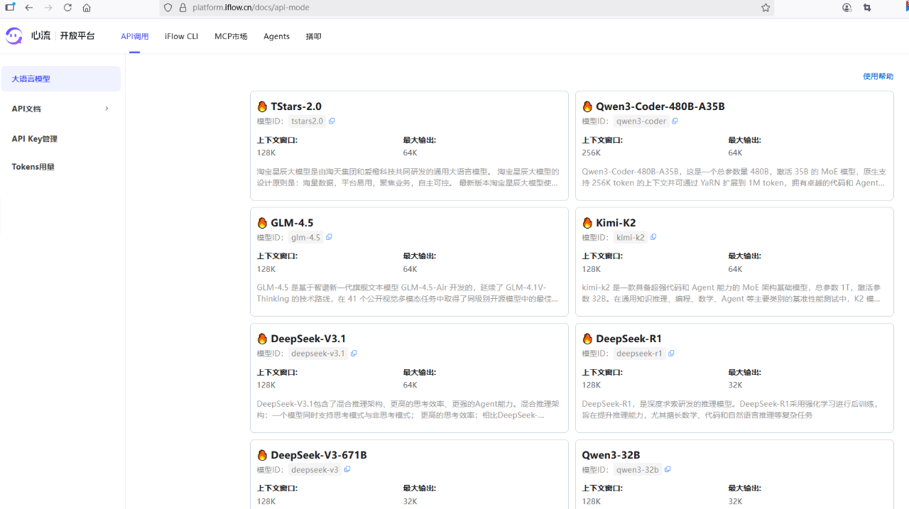The height and width of the screenshot is (509, 909).
Task: Click the kimi-k2 model ID text
Action: click(x=631, y=237)
